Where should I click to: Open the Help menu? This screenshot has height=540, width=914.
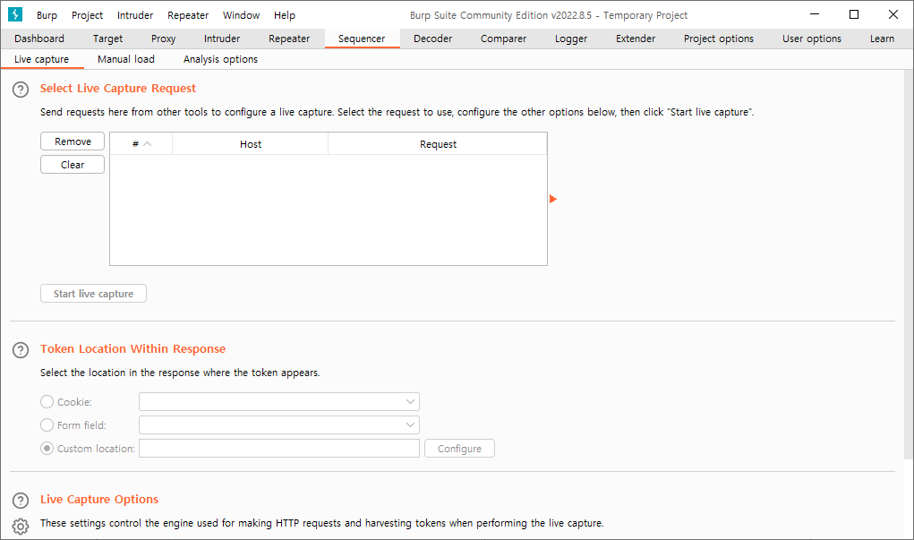click(x=285, y=15)
